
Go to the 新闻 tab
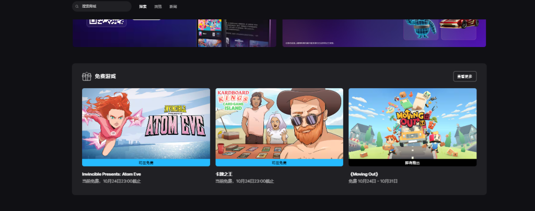[x=173, y=6]
